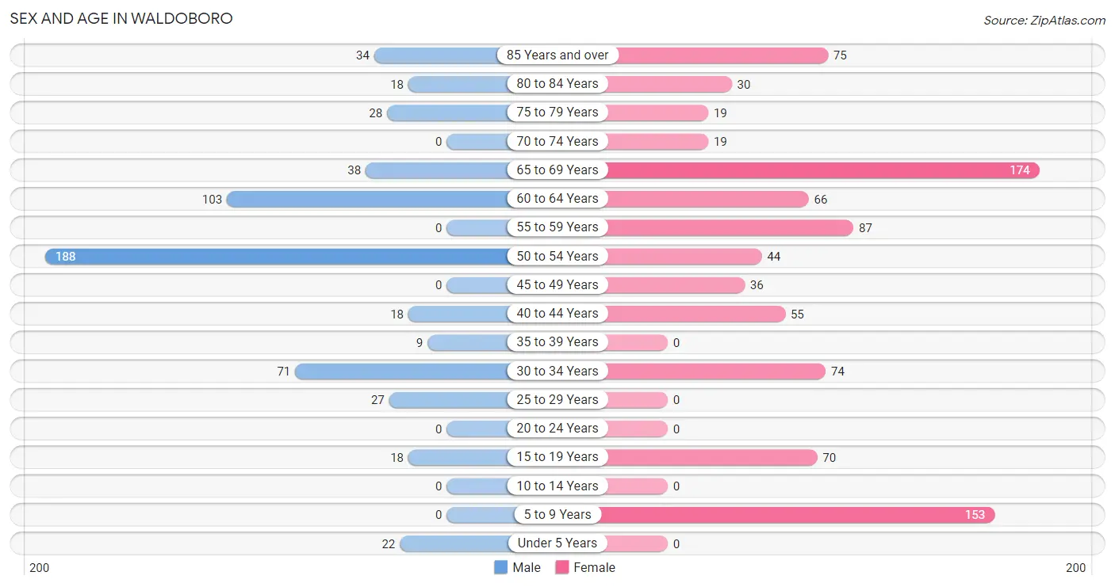Screen dimensions: 1115x587
Task: Click the Male legend color swatch
Action: pos(500,567)
